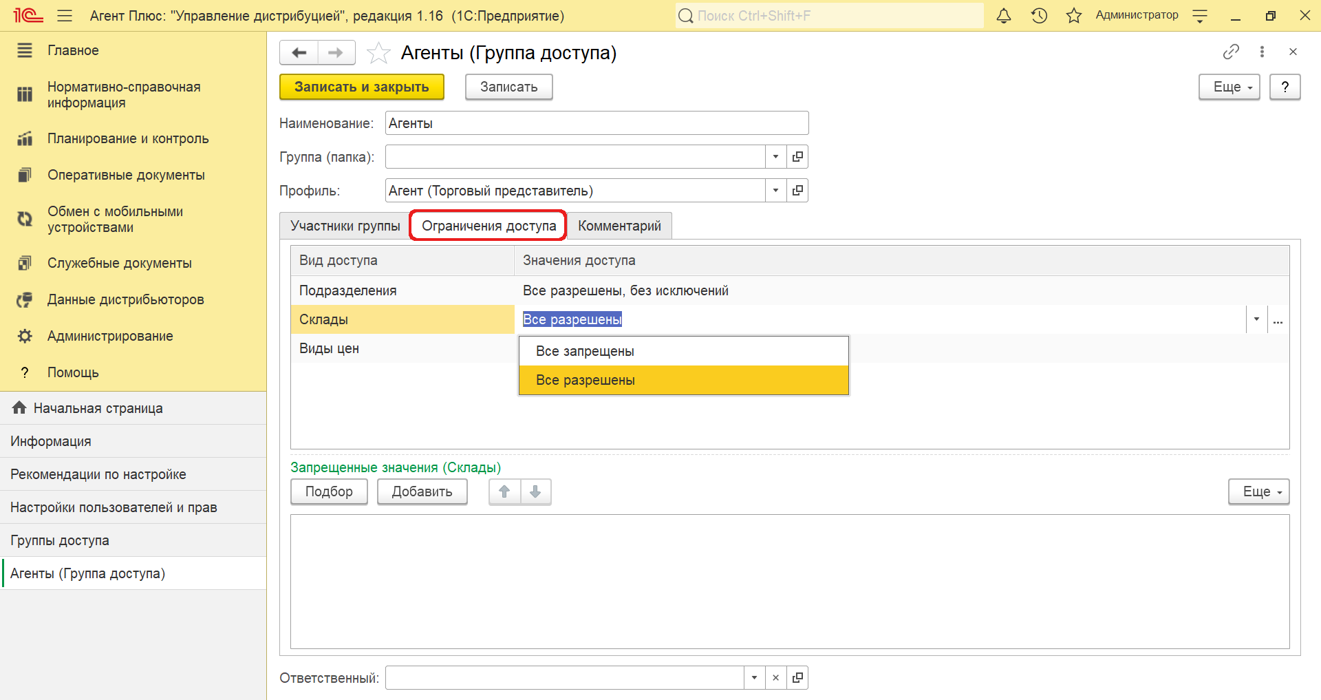
Task: Go forward with right arrow button
Action: click(x=336, y=52)
